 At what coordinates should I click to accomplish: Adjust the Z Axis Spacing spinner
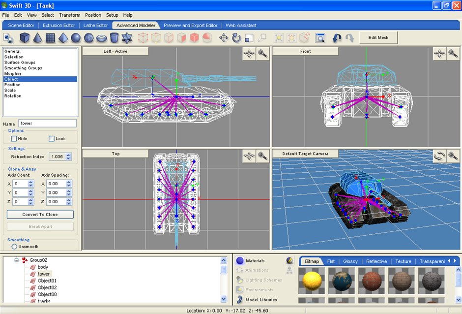tap(69, 202)
